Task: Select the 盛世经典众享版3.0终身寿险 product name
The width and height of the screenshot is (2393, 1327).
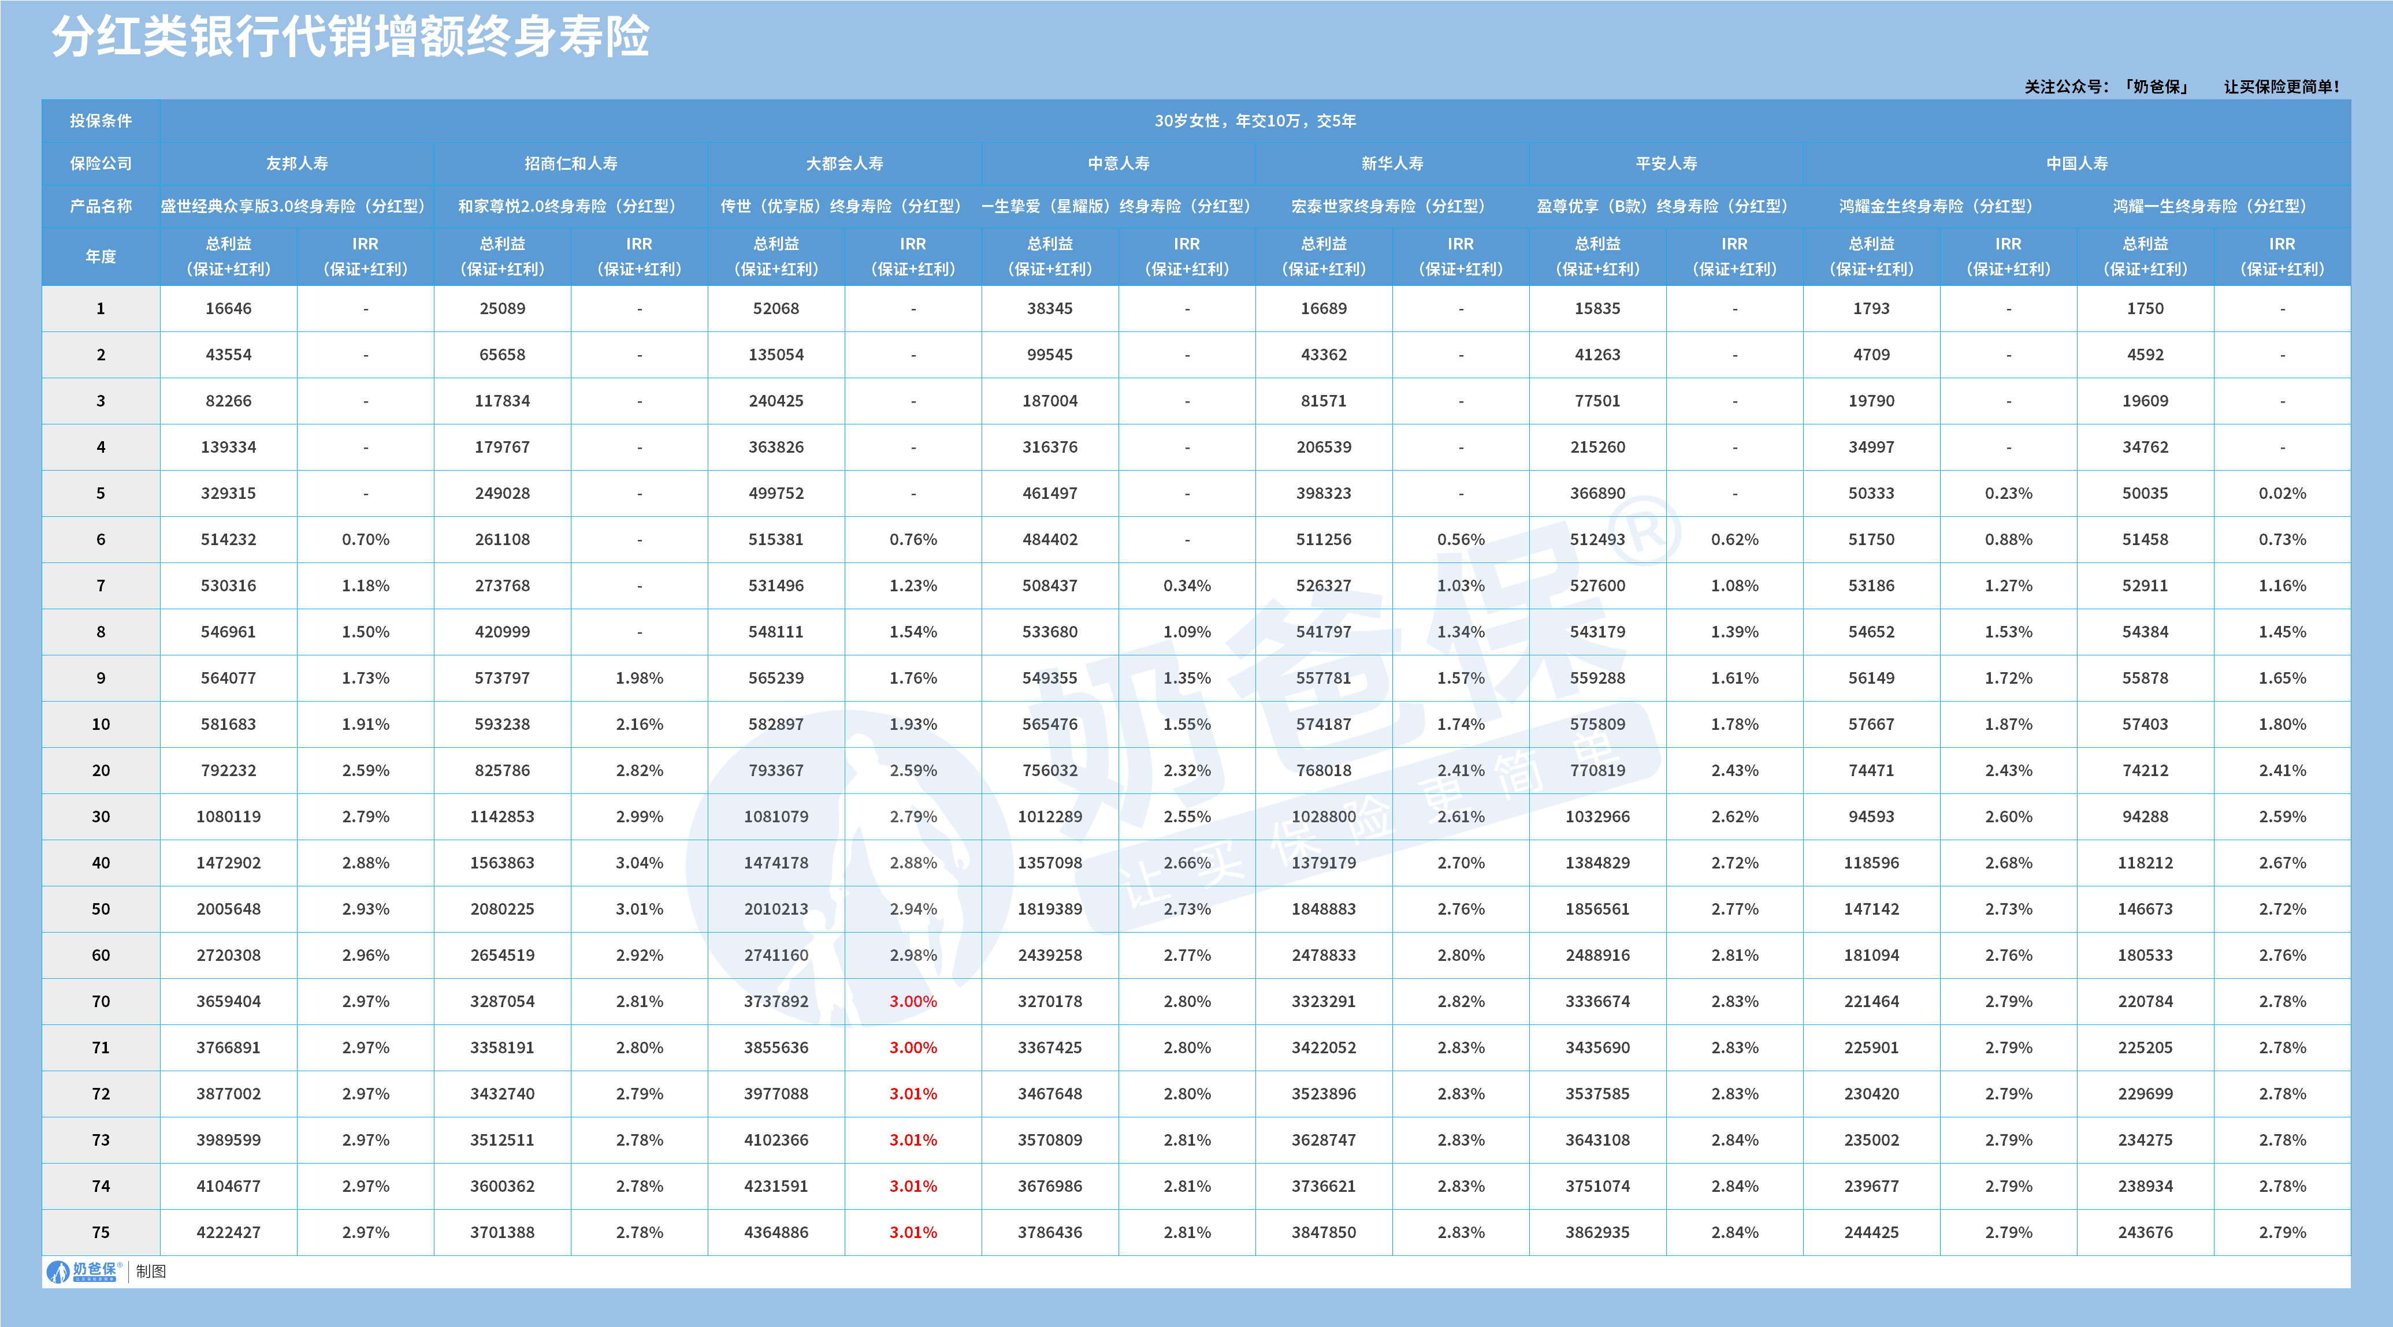Action: coord(298,207)
